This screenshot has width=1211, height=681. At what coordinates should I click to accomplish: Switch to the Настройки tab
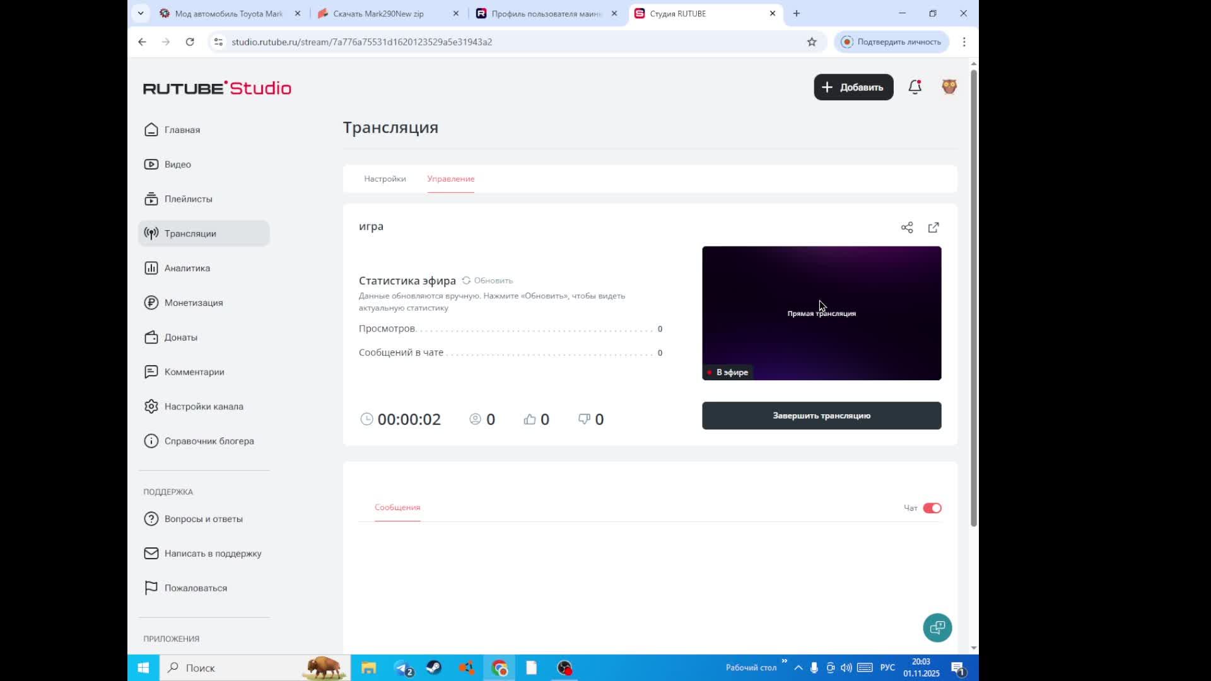[x=385, y=179]
